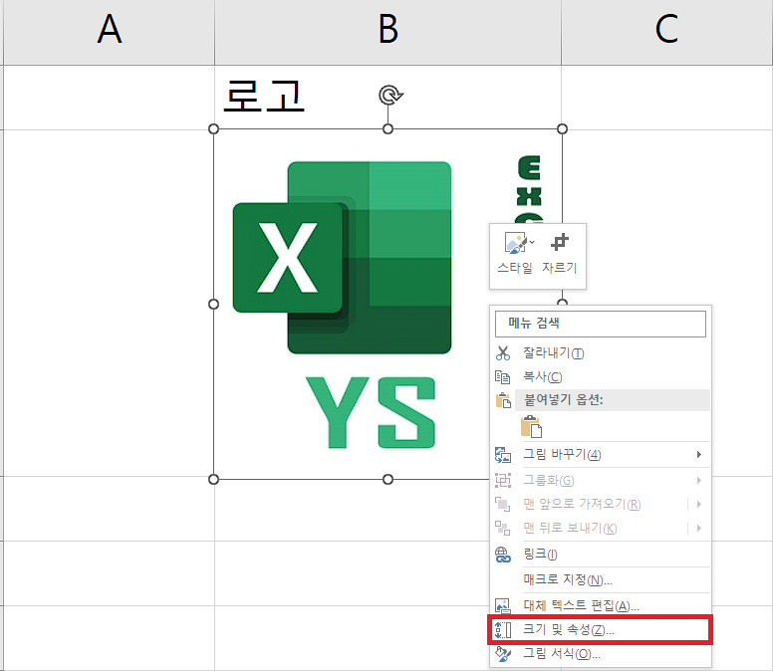This screenshot has height=671, width=773.
Task: Click the alt text icon beside 대체 텍스트 편집
Action: pos(503,605)
